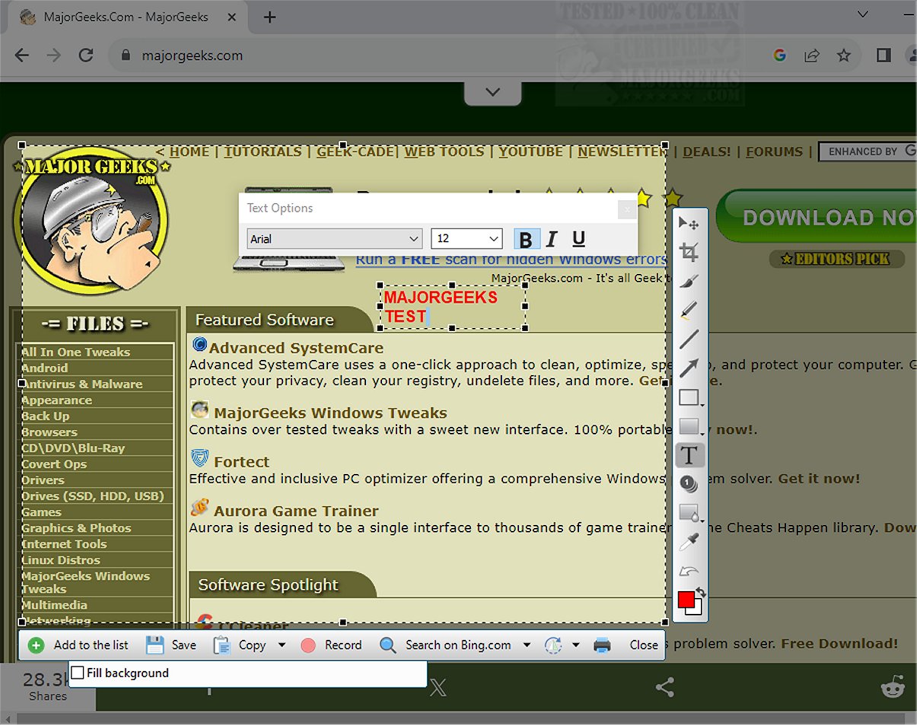Go back in the browser
Viewport: 917px width, 725px height.
(21, 55)
